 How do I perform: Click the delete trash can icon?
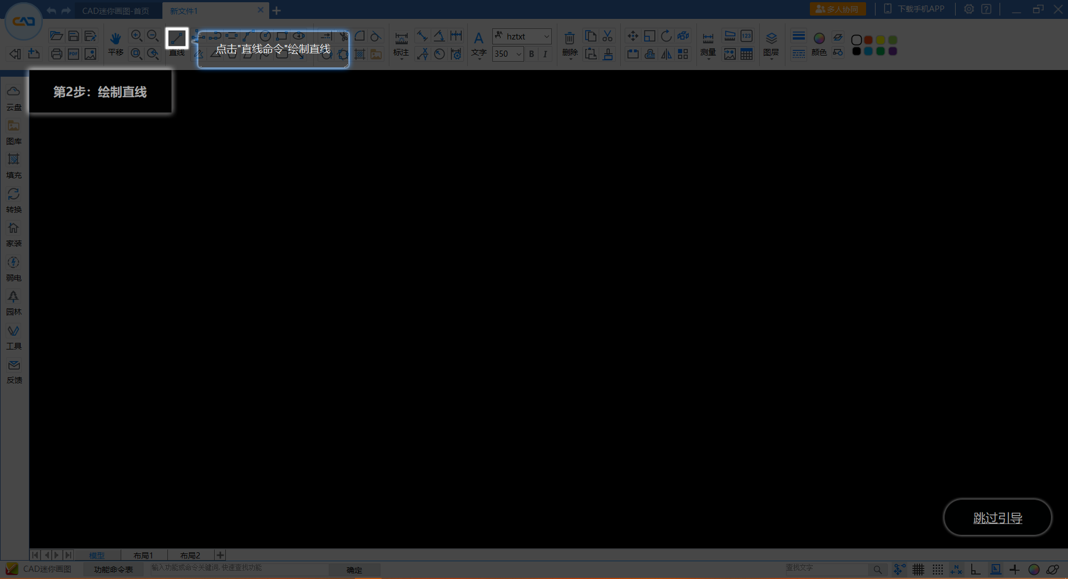tap(569, 38)
